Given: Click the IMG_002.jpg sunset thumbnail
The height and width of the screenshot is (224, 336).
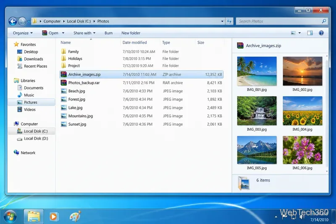Looking at the screenshot, I should tap(302, 71).
